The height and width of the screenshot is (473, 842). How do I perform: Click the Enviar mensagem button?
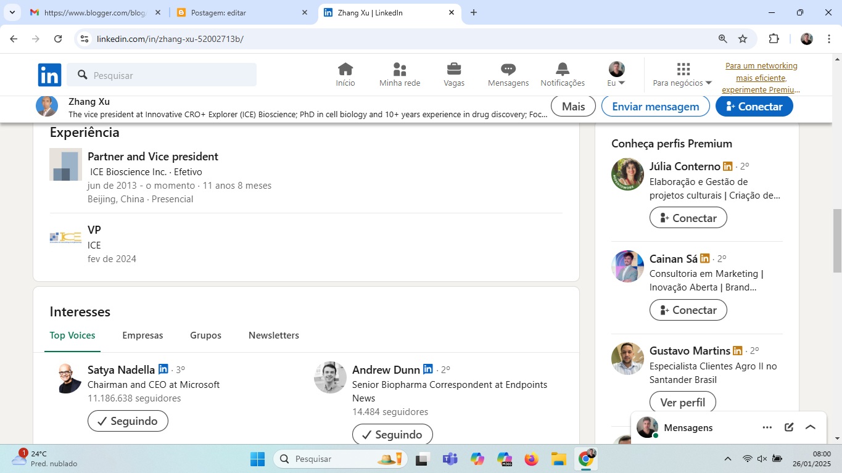655,106
